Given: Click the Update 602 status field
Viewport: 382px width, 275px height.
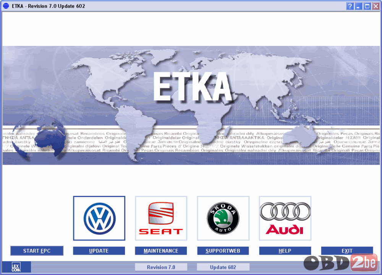Looking at the screenshot, I should (x=223, y=267).
